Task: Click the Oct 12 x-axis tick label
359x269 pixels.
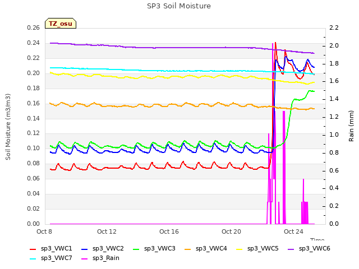Action: coord(107,231)
